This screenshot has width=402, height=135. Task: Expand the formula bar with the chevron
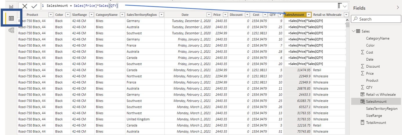[x=345, y=6]
